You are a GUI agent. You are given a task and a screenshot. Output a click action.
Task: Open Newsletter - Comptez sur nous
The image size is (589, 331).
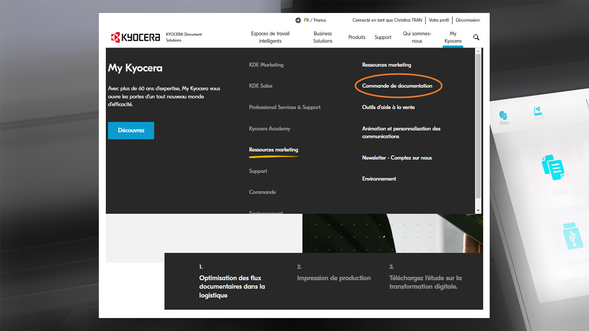point(397,158)
